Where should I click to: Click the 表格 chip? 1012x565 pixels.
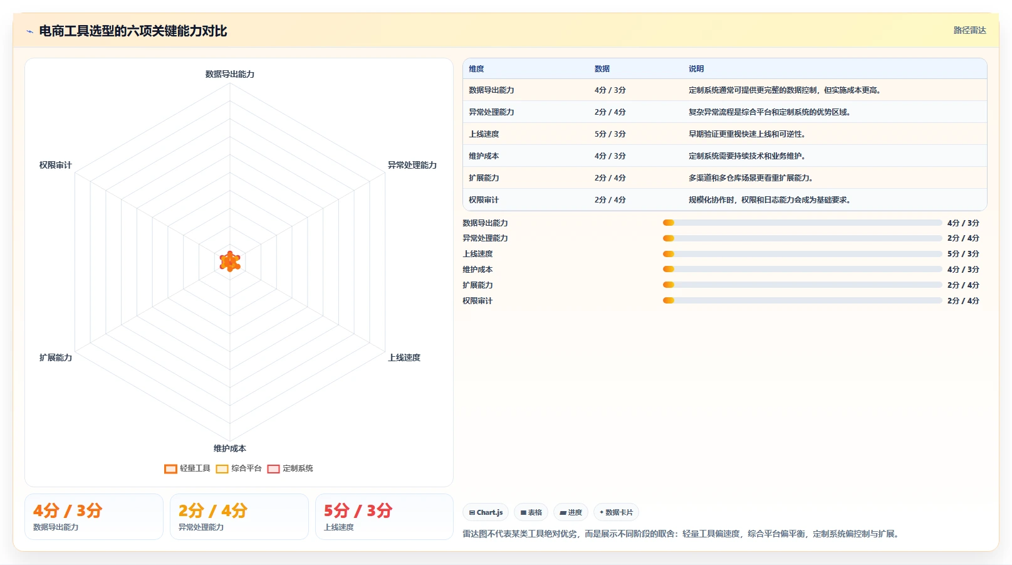[531, 512]
